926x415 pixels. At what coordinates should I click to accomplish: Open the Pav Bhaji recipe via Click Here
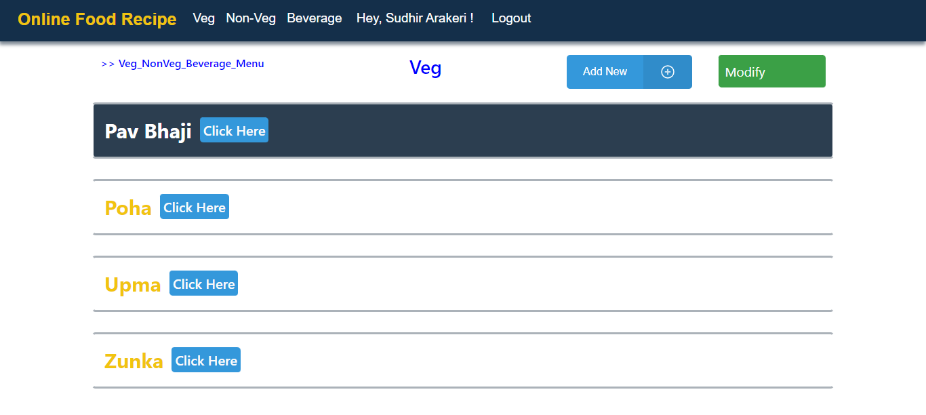tap(234, 130)
